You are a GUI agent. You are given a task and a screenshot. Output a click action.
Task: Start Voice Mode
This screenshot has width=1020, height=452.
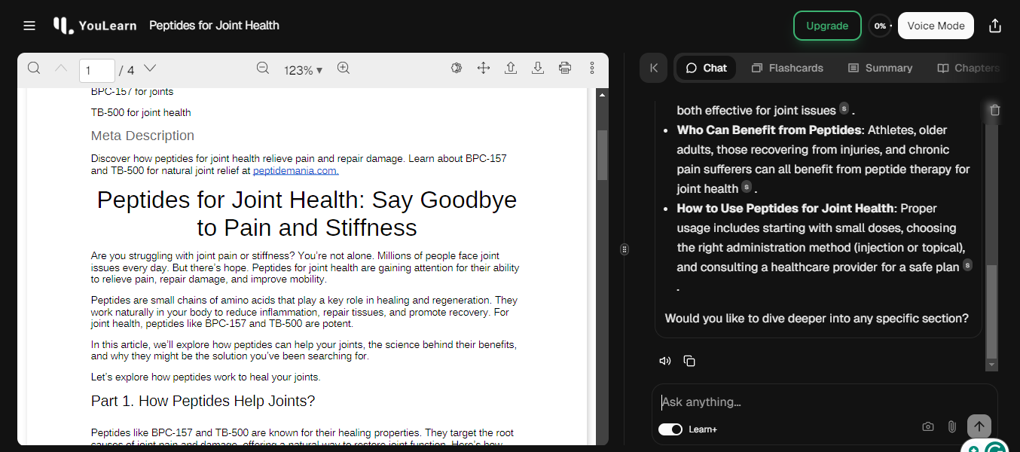point(936,26)
